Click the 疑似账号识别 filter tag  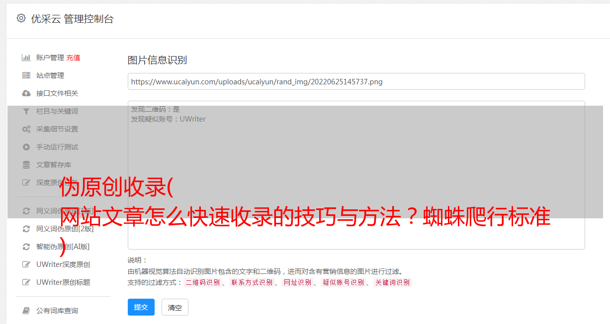point(343,282)
